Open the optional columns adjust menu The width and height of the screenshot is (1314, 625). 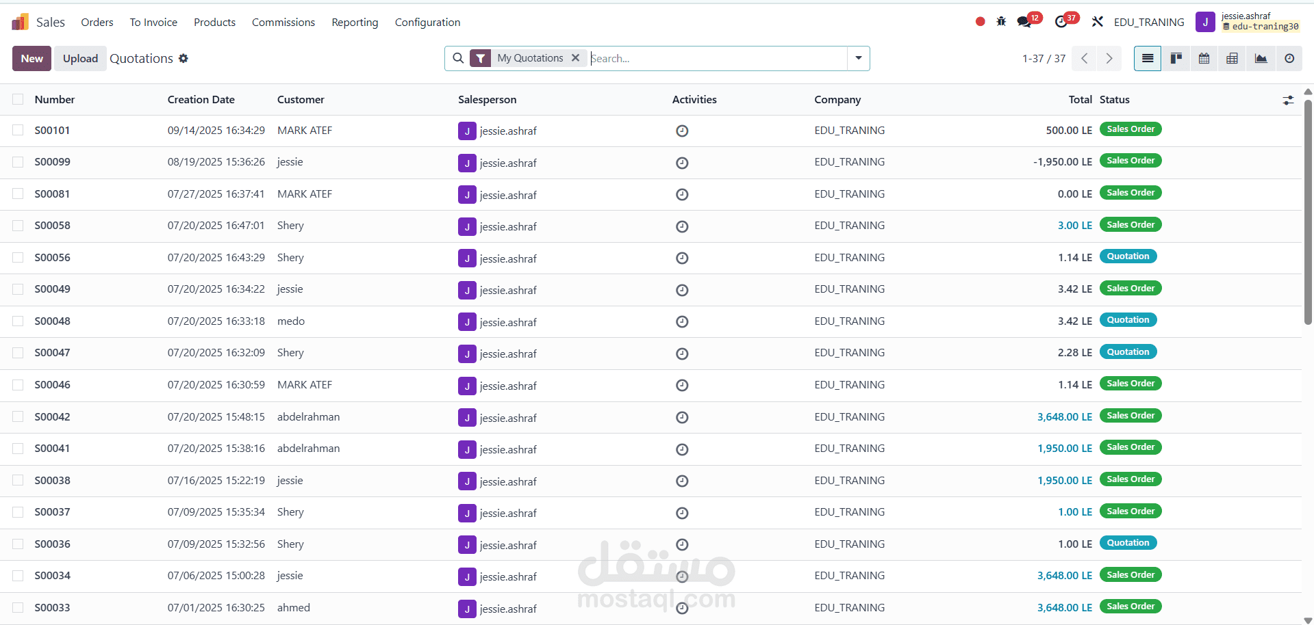(1288, 100)
